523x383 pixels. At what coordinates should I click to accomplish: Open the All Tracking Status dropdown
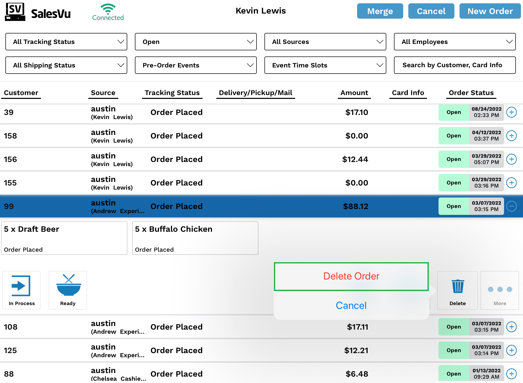tap(66, 42)
